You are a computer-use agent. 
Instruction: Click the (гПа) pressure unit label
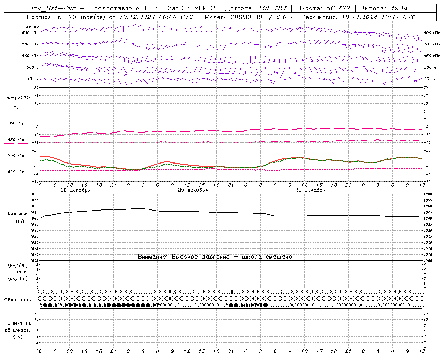pos(18,222)
